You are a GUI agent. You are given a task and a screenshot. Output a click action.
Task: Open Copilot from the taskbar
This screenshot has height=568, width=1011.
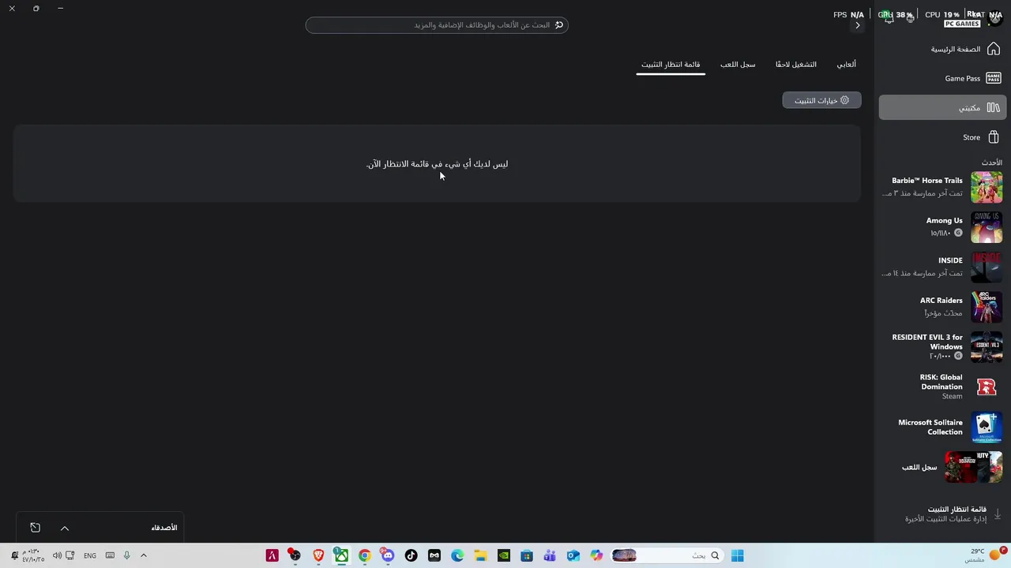coord(596,555)
